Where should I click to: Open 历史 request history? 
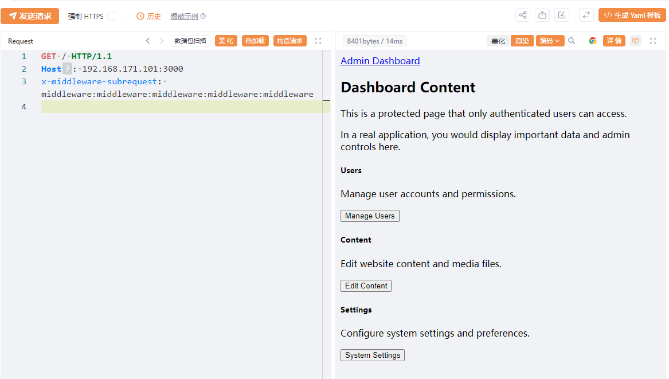point(149,16)
